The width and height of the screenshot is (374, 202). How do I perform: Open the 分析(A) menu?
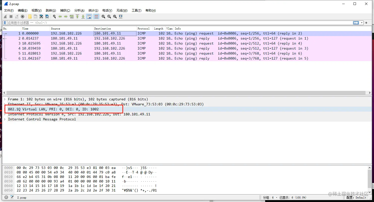pyautogui.click(x=79, y=11)
